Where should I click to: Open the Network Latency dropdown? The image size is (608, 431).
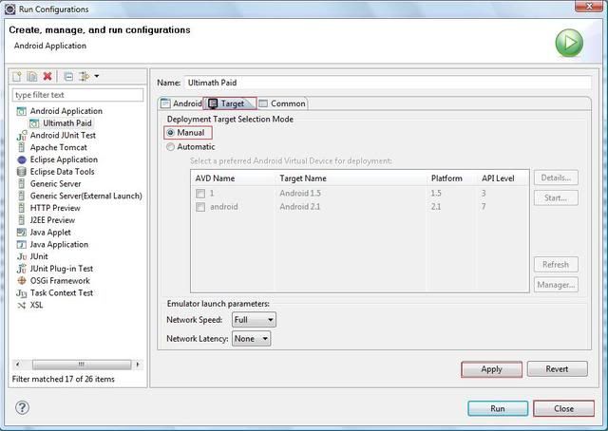[x=252, y=338]
